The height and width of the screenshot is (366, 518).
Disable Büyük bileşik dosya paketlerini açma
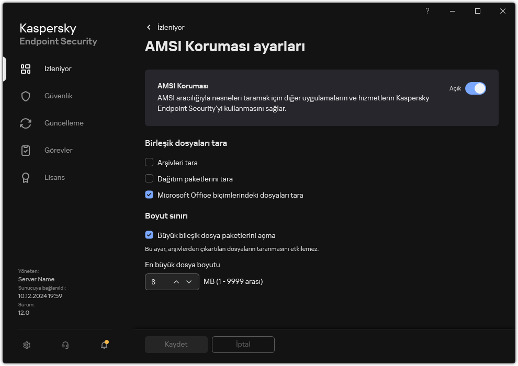(149, 235)
